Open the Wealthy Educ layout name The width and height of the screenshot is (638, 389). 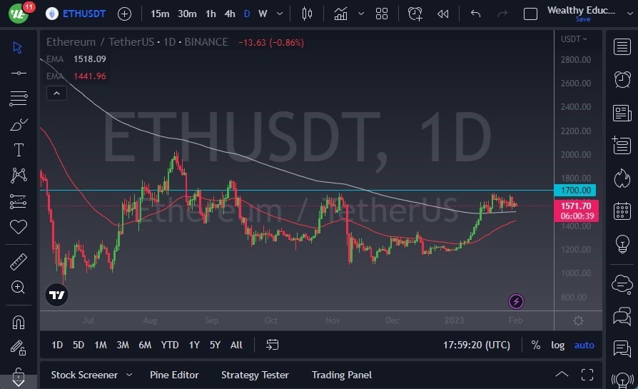tap(581, 10)
